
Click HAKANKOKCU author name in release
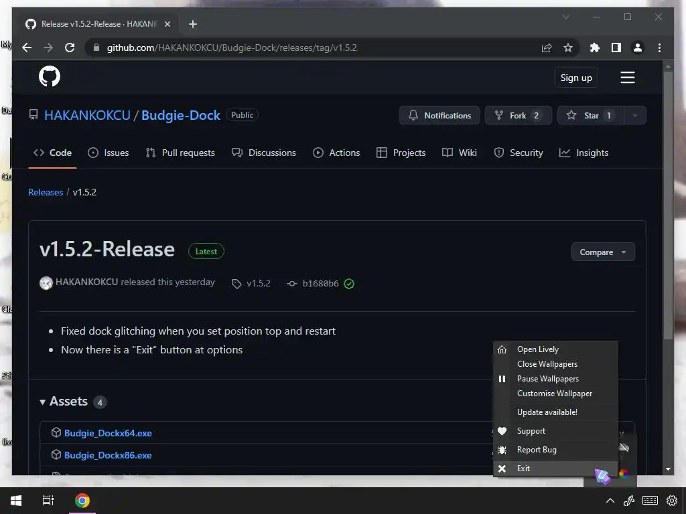tap(86, 282)
